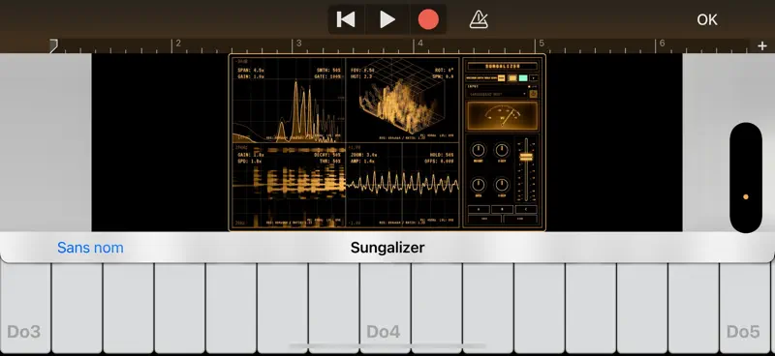Select preset slot C
The image size is (775, 356).
[526, 209]
